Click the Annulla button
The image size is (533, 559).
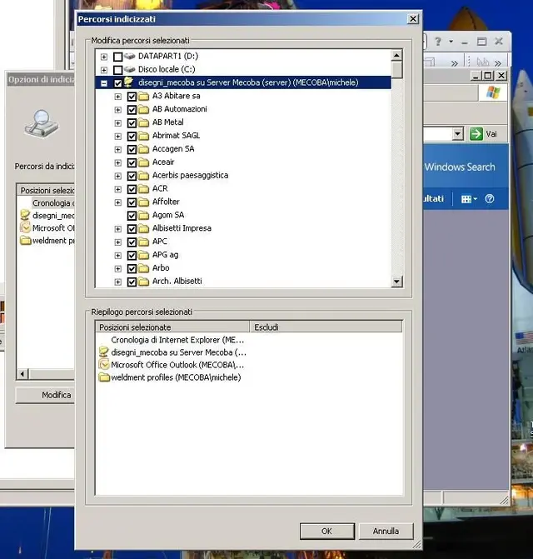click(x=386, y=532)
